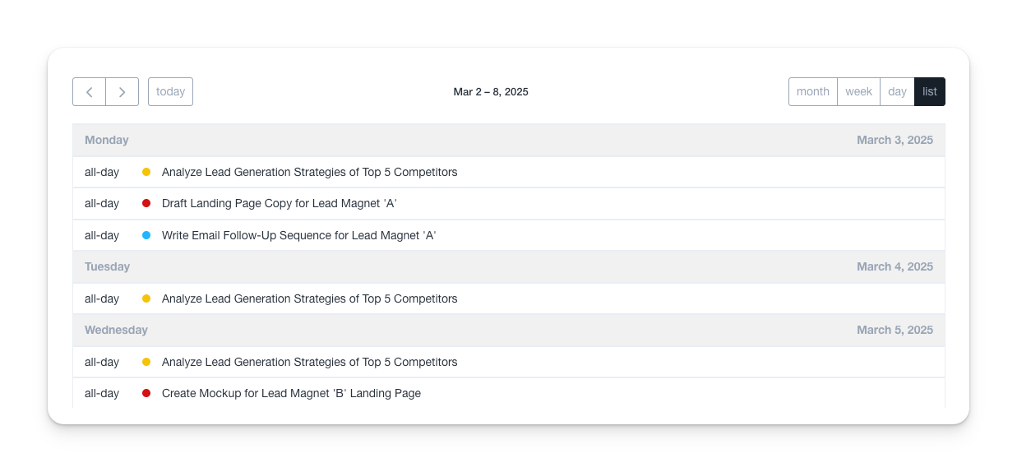
Task: Switch to day view
Action: click(897, 92)
